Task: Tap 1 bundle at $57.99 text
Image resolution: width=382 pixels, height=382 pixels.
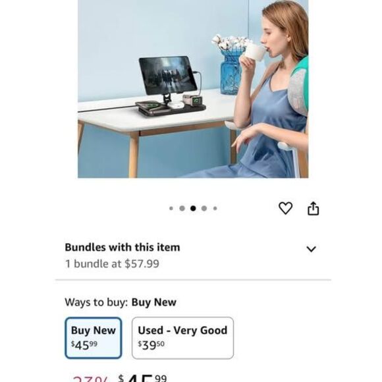Action: pyautogui.click(x=112, y=263)
